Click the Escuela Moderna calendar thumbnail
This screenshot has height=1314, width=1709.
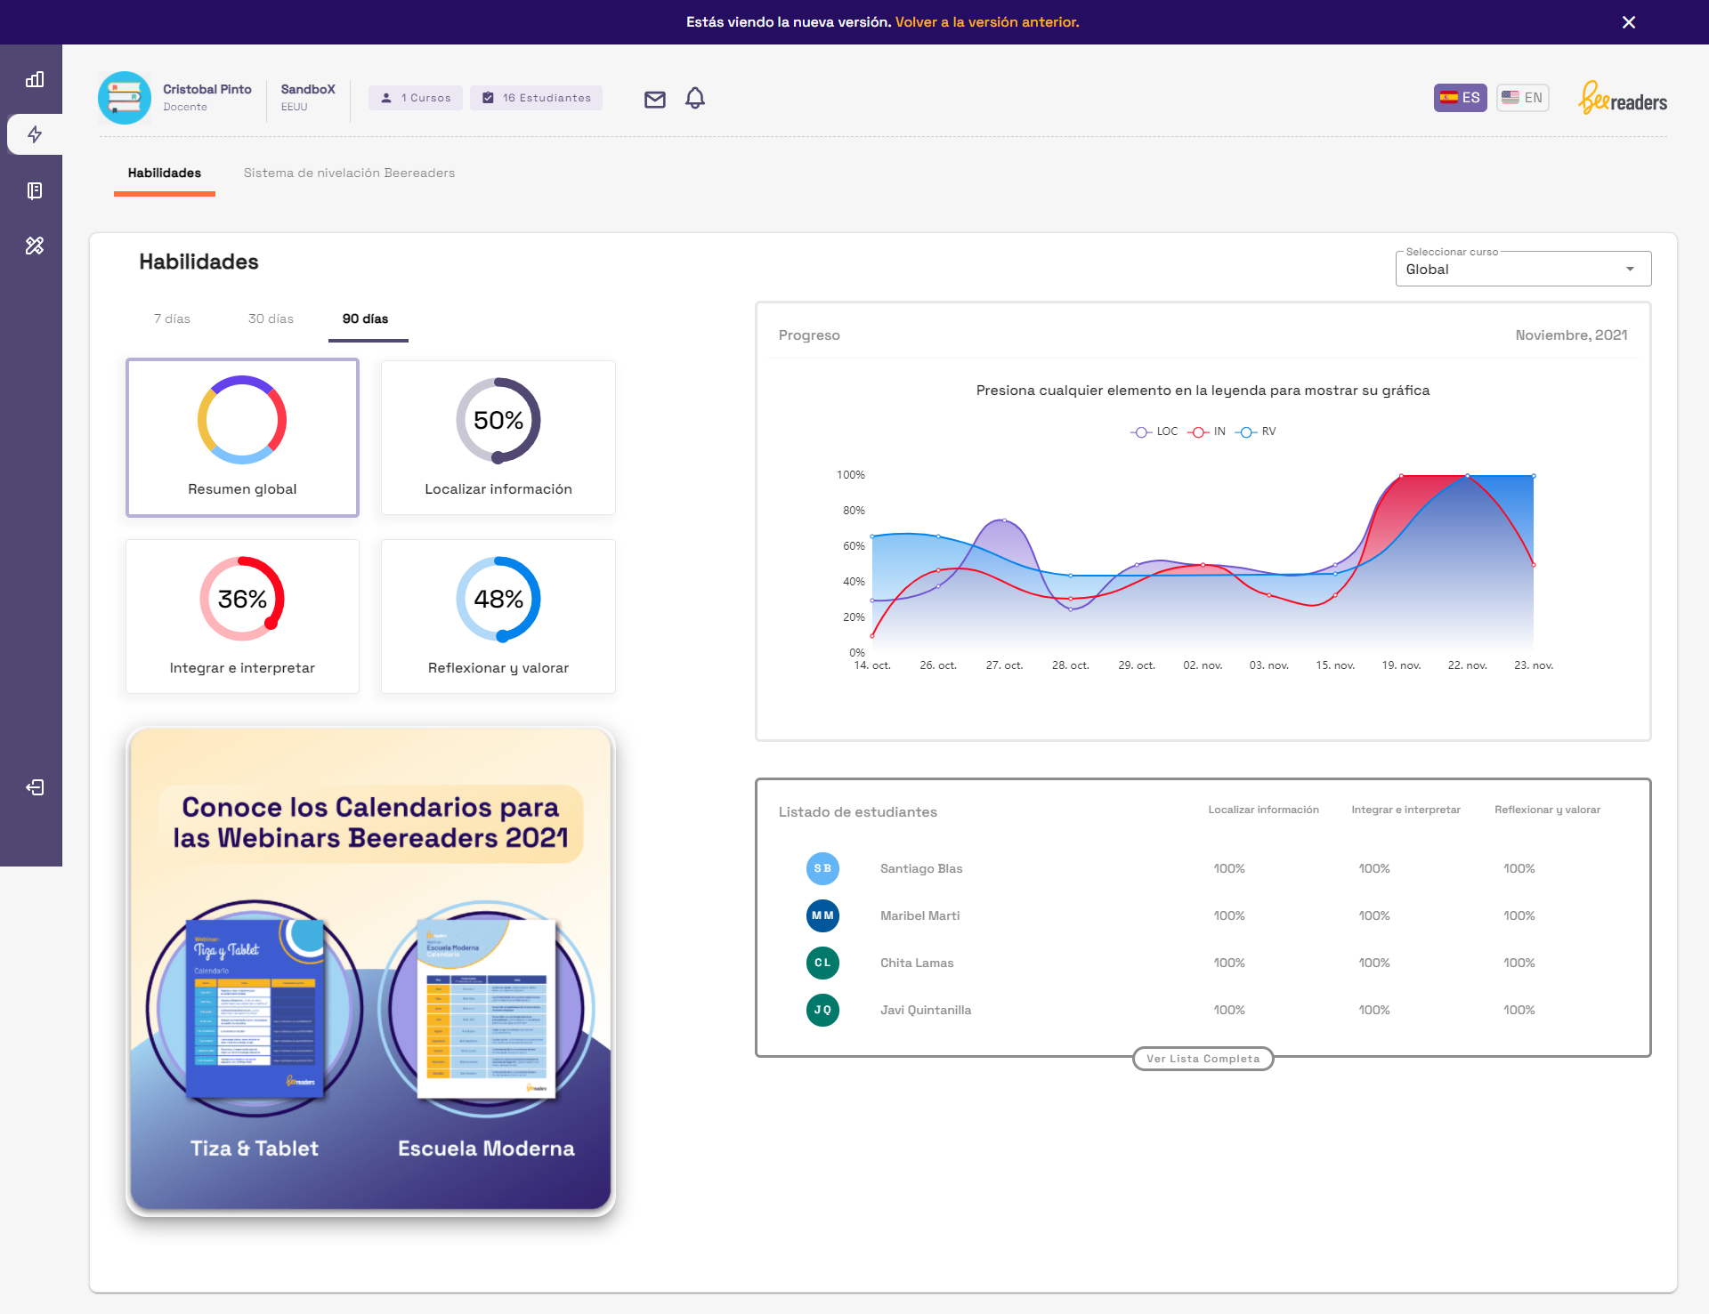(486, 1009)
